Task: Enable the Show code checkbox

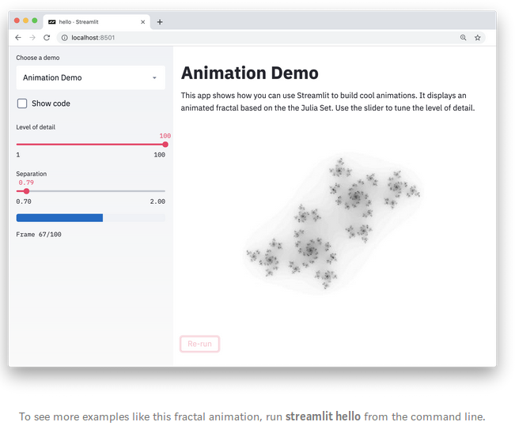Action: (22, 104)
